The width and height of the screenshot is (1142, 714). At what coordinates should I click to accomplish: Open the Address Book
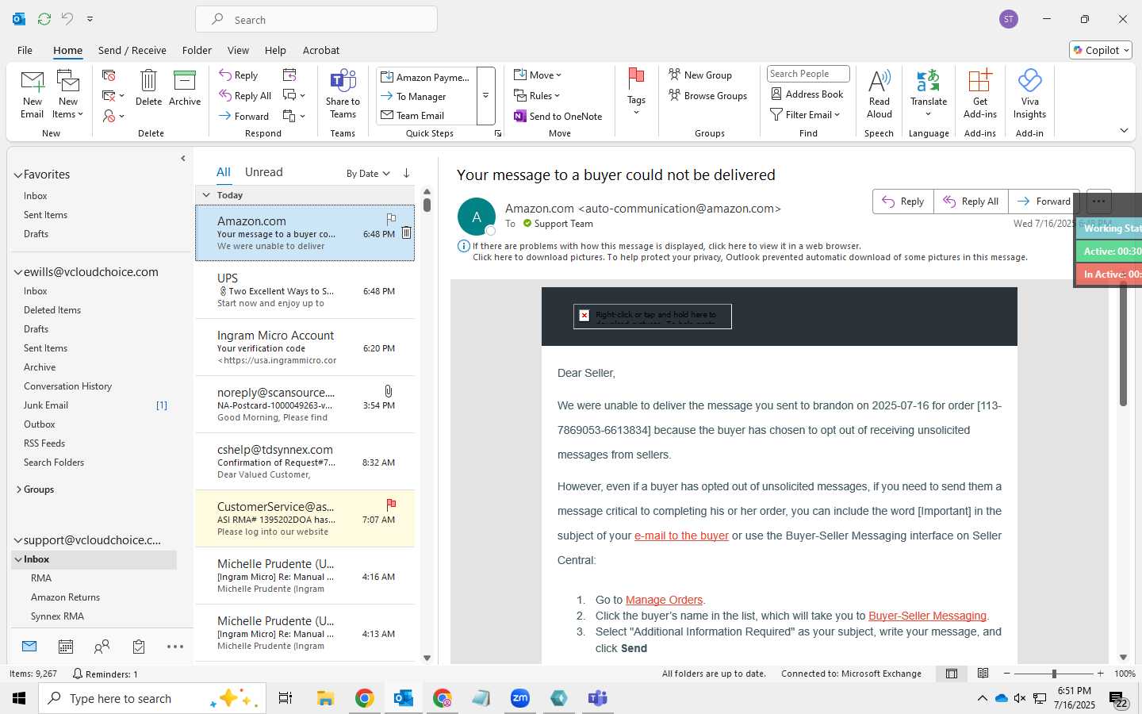[x=807, y=94]
